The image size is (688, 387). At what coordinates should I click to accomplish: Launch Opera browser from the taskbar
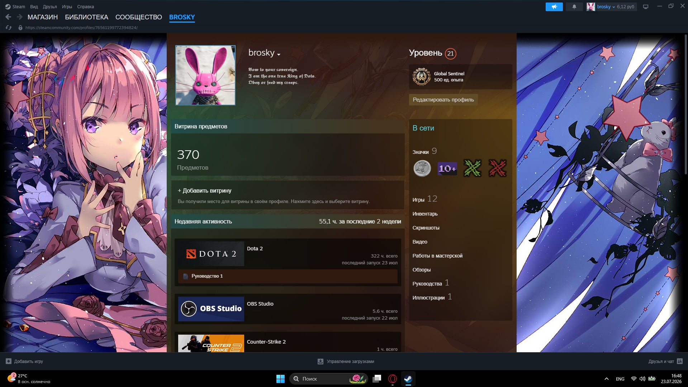click(393, 379)
